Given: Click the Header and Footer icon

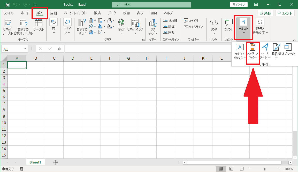Looking at the screenshot, I should point(253,48).
